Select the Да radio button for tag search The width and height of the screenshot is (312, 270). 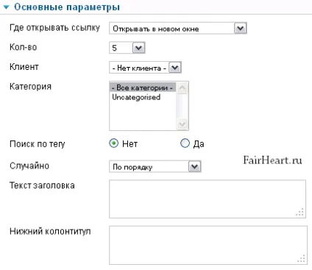pos(185,143)
